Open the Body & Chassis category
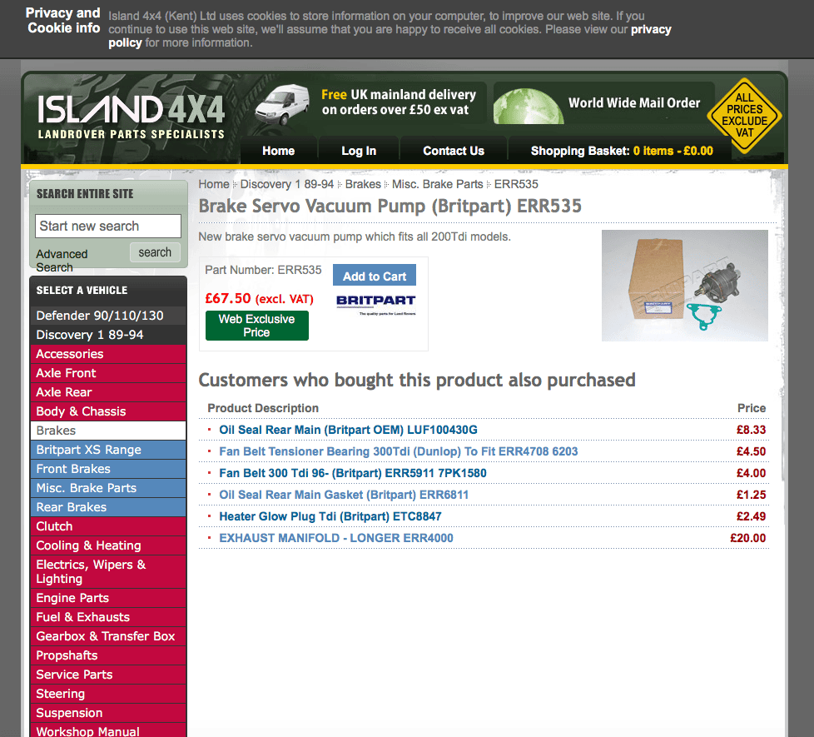The height and width of the screenshot is (737, 814). 108,411
